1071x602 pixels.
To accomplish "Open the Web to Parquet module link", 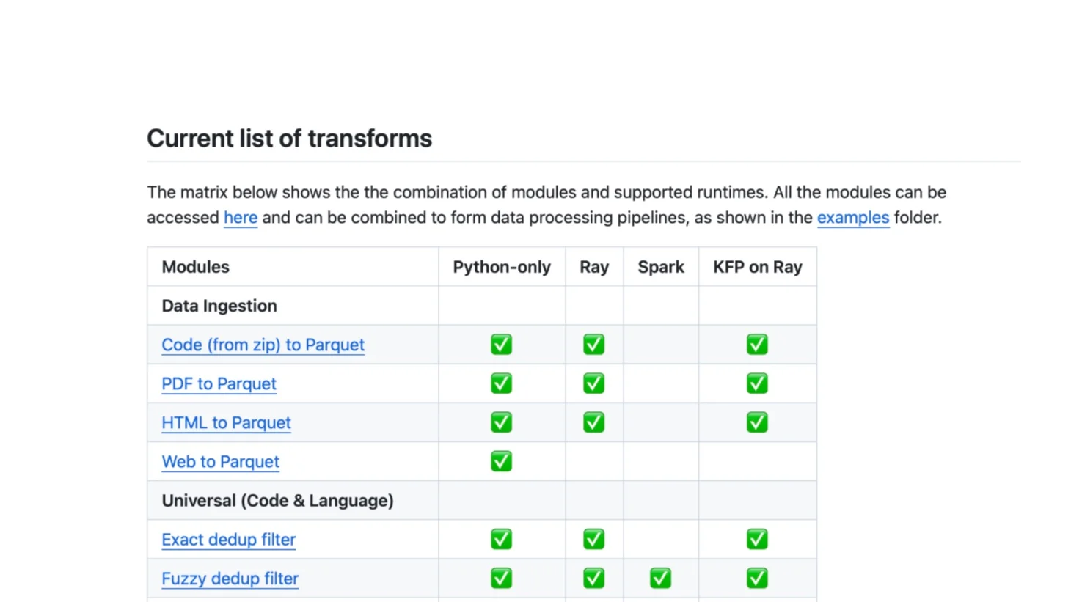I will (x=220, y=461).
